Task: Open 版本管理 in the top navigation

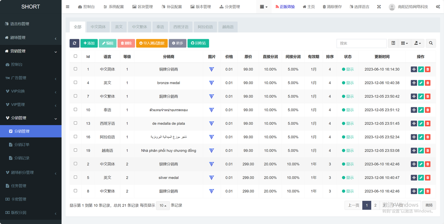Action: [201, 7]
